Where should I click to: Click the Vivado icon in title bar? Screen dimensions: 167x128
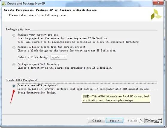[4, 4]
